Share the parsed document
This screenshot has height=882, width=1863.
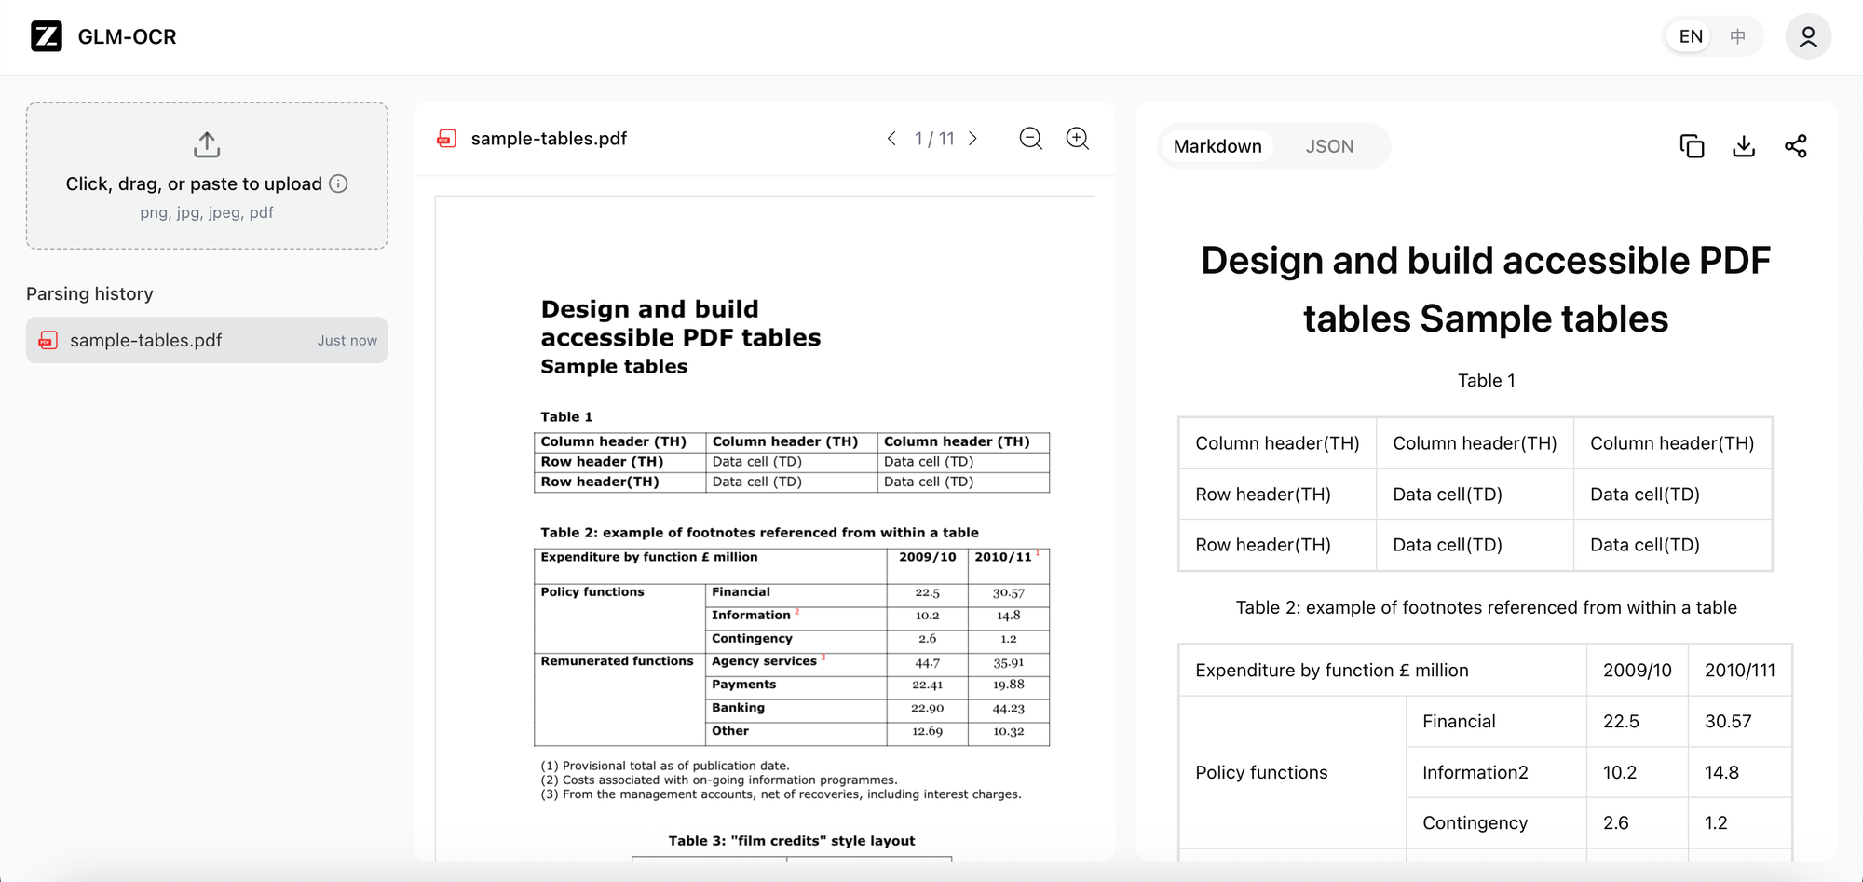coord(1797,145)
